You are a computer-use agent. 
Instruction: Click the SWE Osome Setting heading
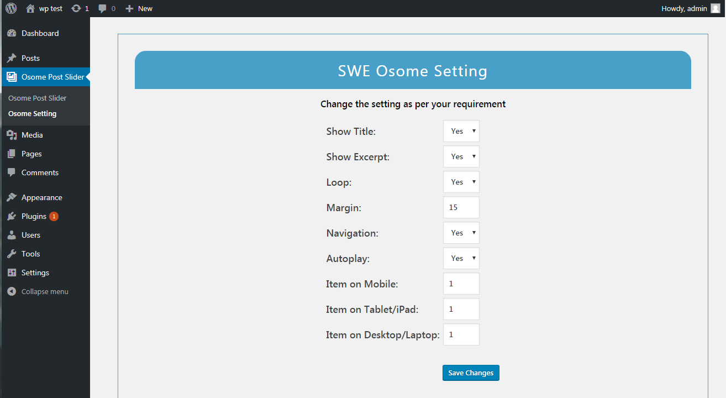coord(413,71)
